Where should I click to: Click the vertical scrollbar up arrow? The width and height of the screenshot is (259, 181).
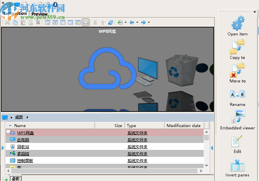pos(206,132)
